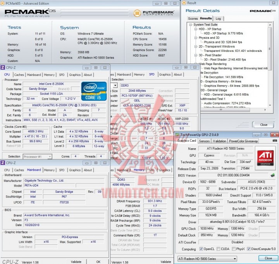Viewport: 279px width, 264px height.
Task: Click the Intel Core i5 inside logo
Action: click(x=94, y=91)
